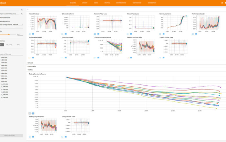Open the tooltip sorting method dropdown
The width and height of the screenshot is (226, 142).
pyautogui.click(x=17, y=24)
